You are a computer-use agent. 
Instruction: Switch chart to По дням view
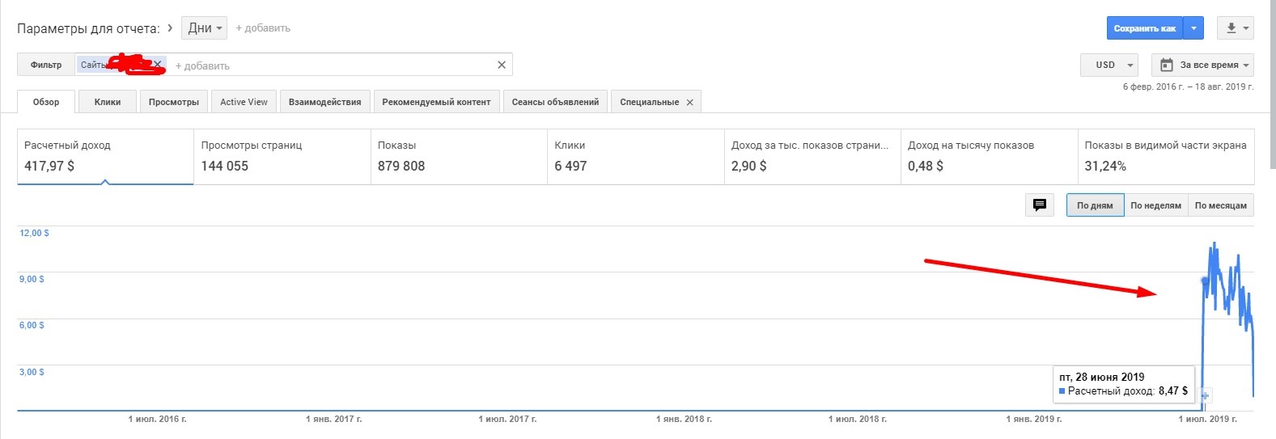1095,205
